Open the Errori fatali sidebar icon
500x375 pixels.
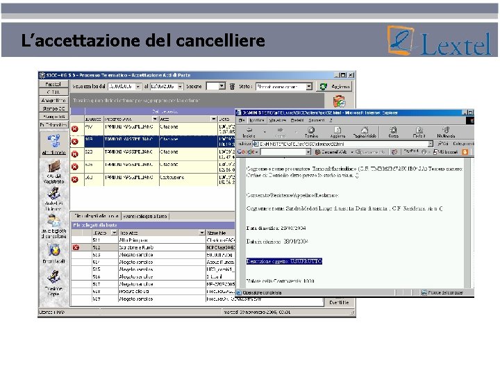coord(54,250)
